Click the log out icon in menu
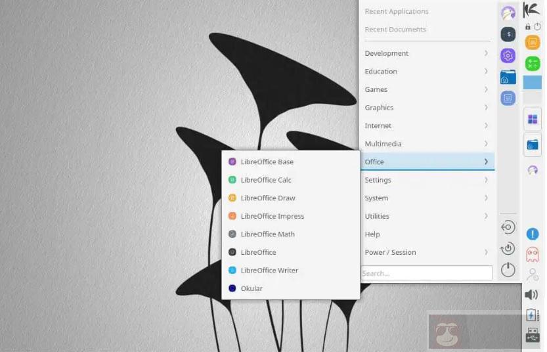Viewport: 547px width, 352px height. coord(508,227)
